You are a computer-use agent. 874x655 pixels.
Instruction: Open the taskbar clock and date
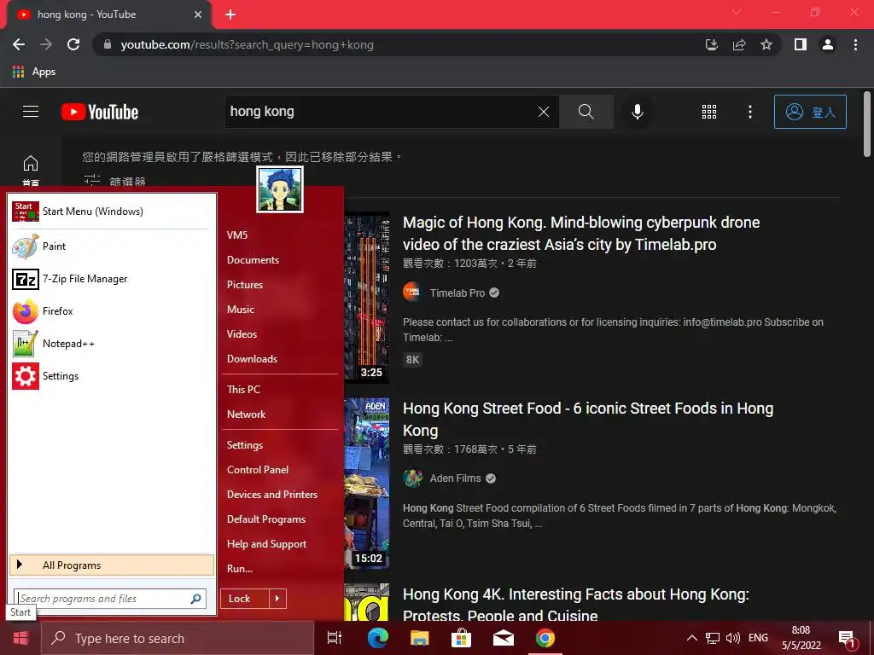point(801,638)
